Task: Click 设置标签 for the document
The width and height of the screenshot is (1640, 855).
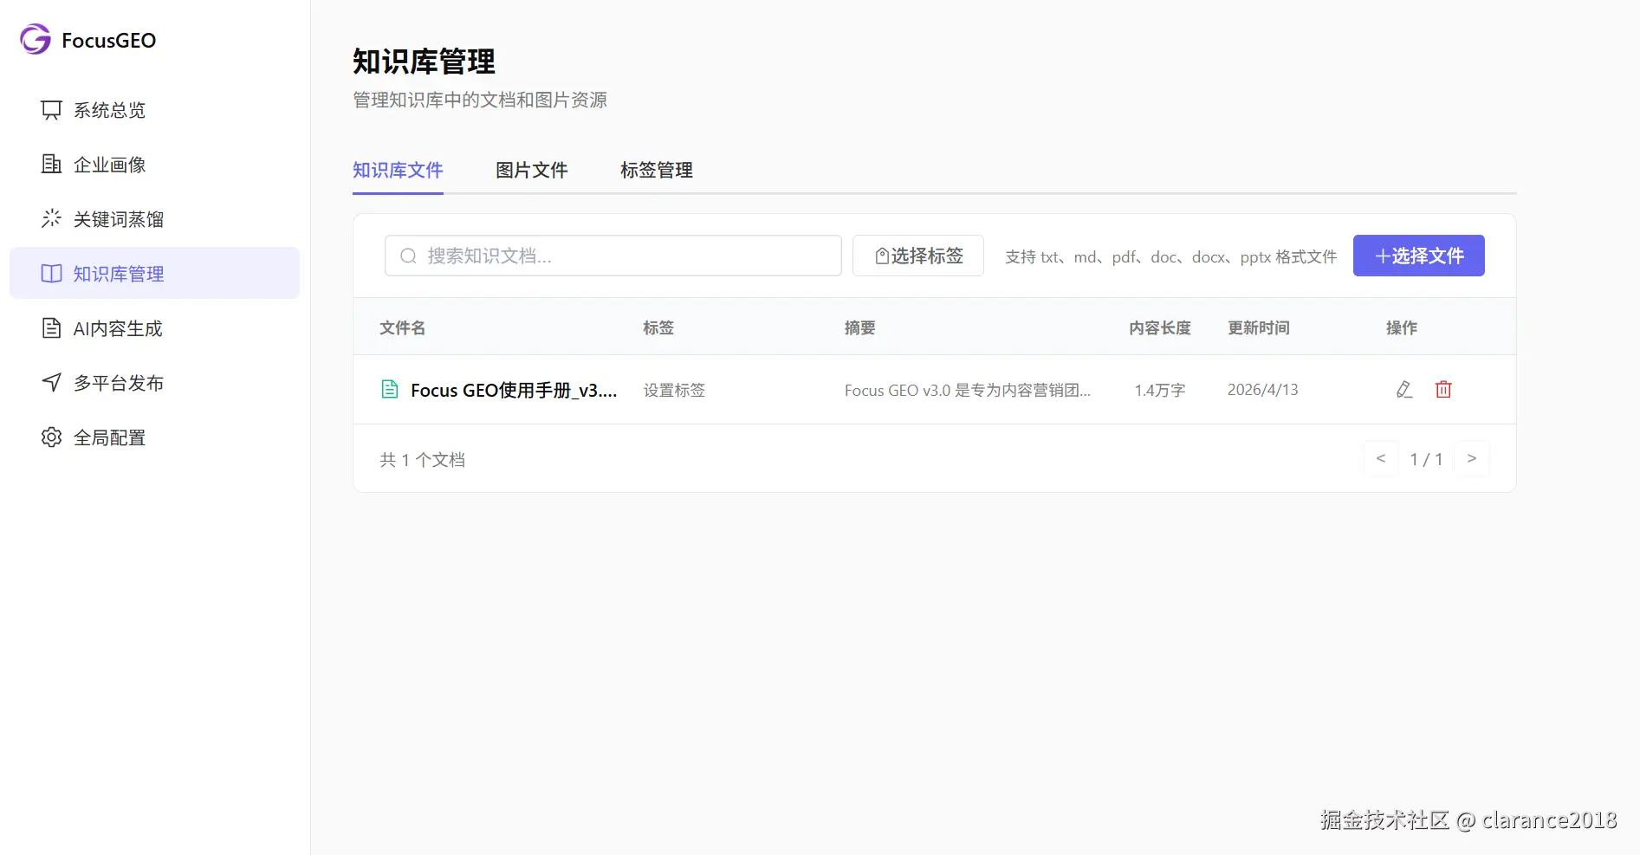Action: 674,390
